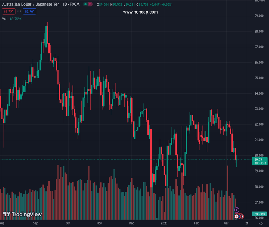Click the 95.000 level on price scale

tap(259, 78)
